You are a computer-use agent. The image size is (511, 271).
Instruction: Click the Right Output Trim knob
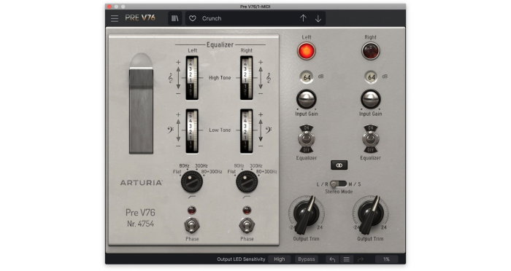pos(371,213)
